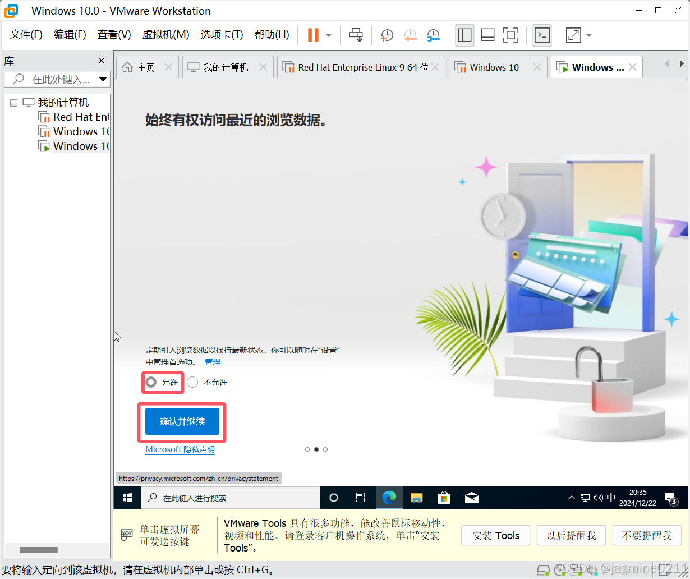Select the powered-off Windows 10 tree item
This screenshot has width=690, height=579.
click(73, 131)
